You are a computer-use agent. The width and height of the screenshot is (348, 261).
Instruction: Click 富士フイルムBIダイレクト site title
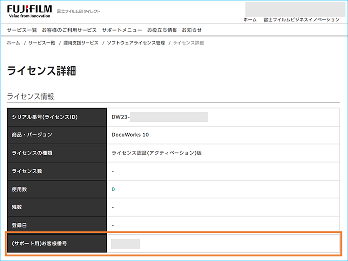pyautogui.click(x=79, y=11)
